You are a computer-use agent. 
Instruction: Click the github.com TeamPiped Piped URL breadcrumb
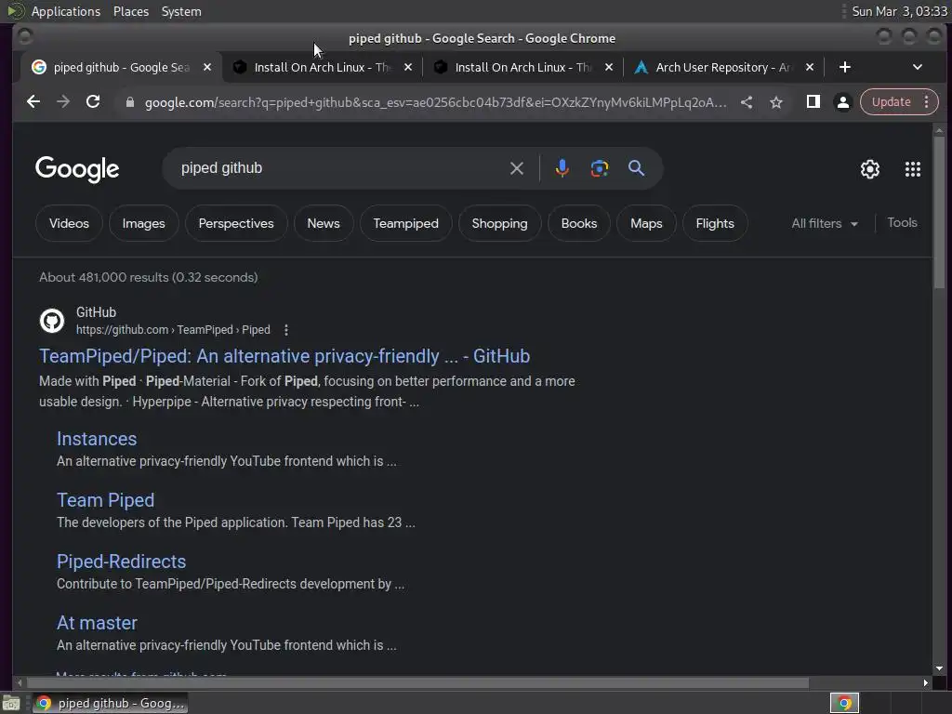click(x=173, y=330)
